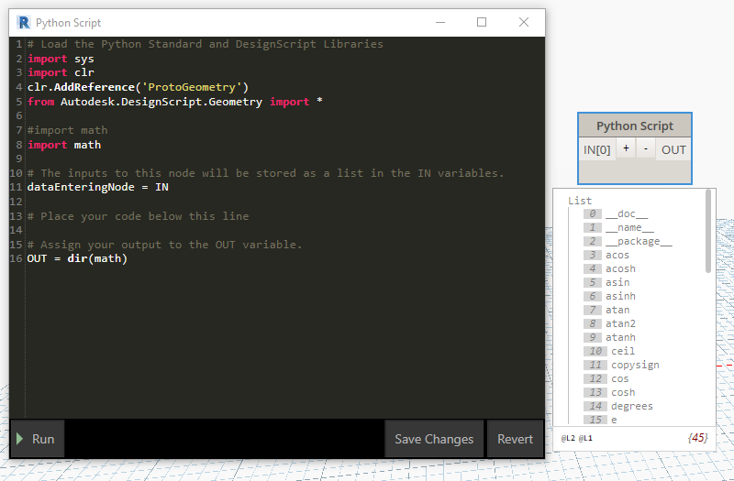The height and width of the screenshot is (481, 734).
Task: Select the acos list entry
Action: [617, 255]
